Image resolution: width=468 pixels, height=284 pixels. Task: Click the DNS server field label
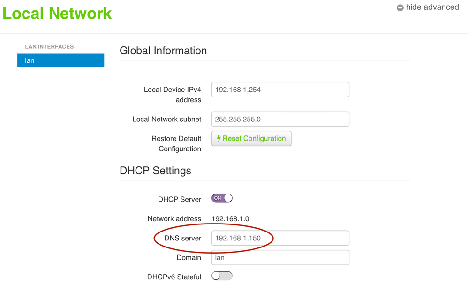(x=182, y=238)
